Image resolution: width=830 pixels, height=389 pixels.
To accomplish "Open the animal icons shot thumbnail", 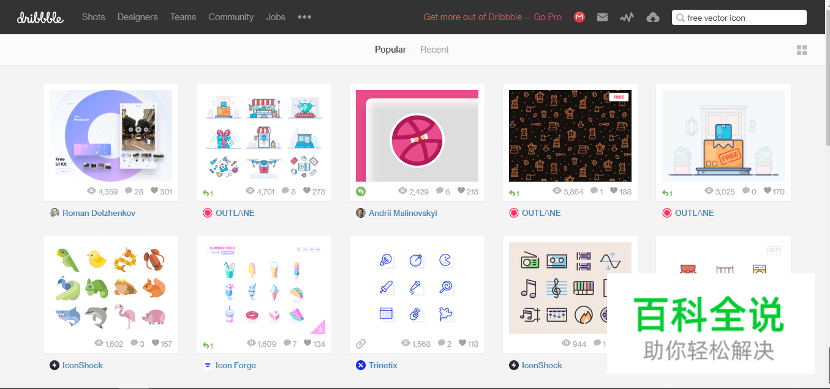I will point(111,284).
